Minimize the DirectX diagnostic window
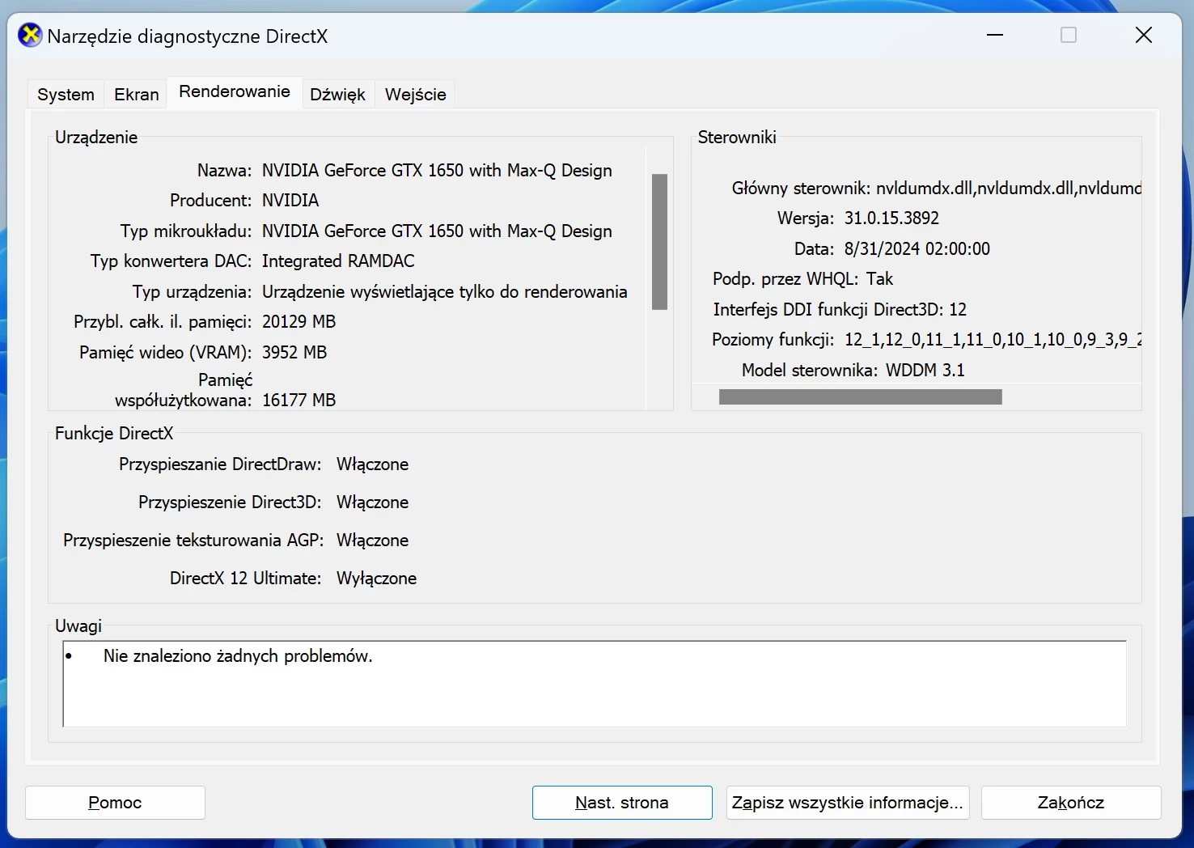This screenshot has width=1194, height=848. 995,35
